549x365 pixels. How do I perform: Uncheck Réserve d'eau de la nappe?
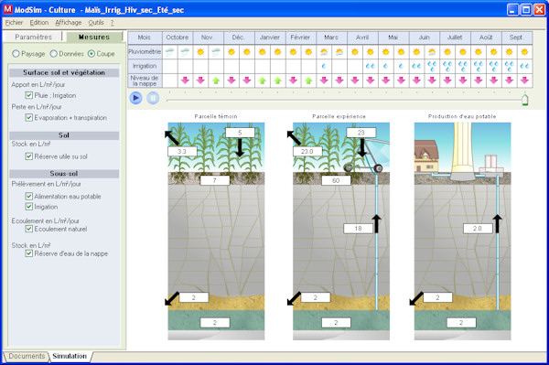pos(29,253)
